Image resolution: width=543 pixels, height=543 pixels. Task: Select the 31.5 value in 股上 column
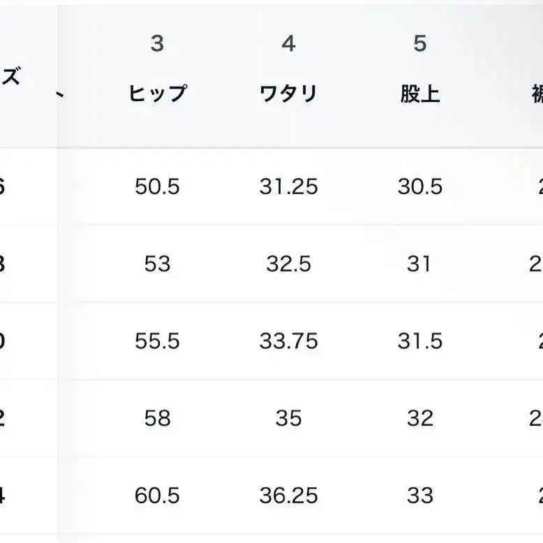(419, 341)
